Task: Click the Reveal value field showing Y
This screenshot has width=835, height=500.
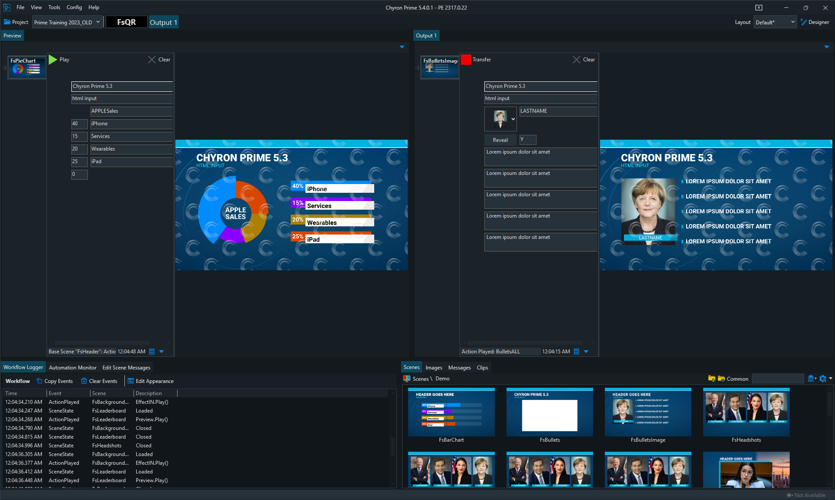Action: coord(528,140)
